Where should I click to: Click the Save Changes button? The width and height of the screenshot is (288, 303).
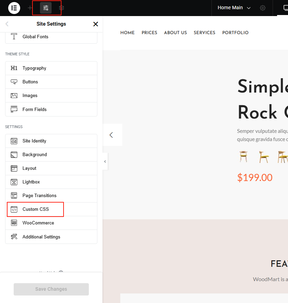coord(51,289)
